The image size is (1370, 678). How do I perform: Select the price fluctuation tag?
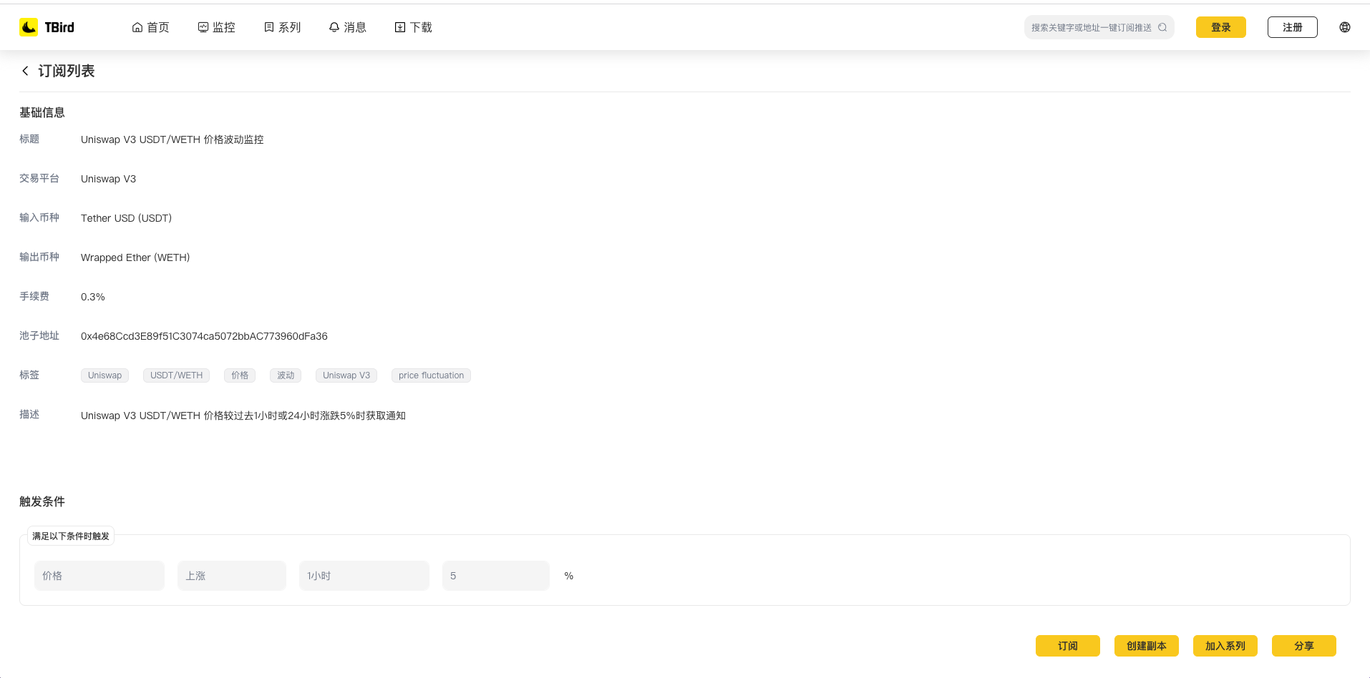click(431, 375)
